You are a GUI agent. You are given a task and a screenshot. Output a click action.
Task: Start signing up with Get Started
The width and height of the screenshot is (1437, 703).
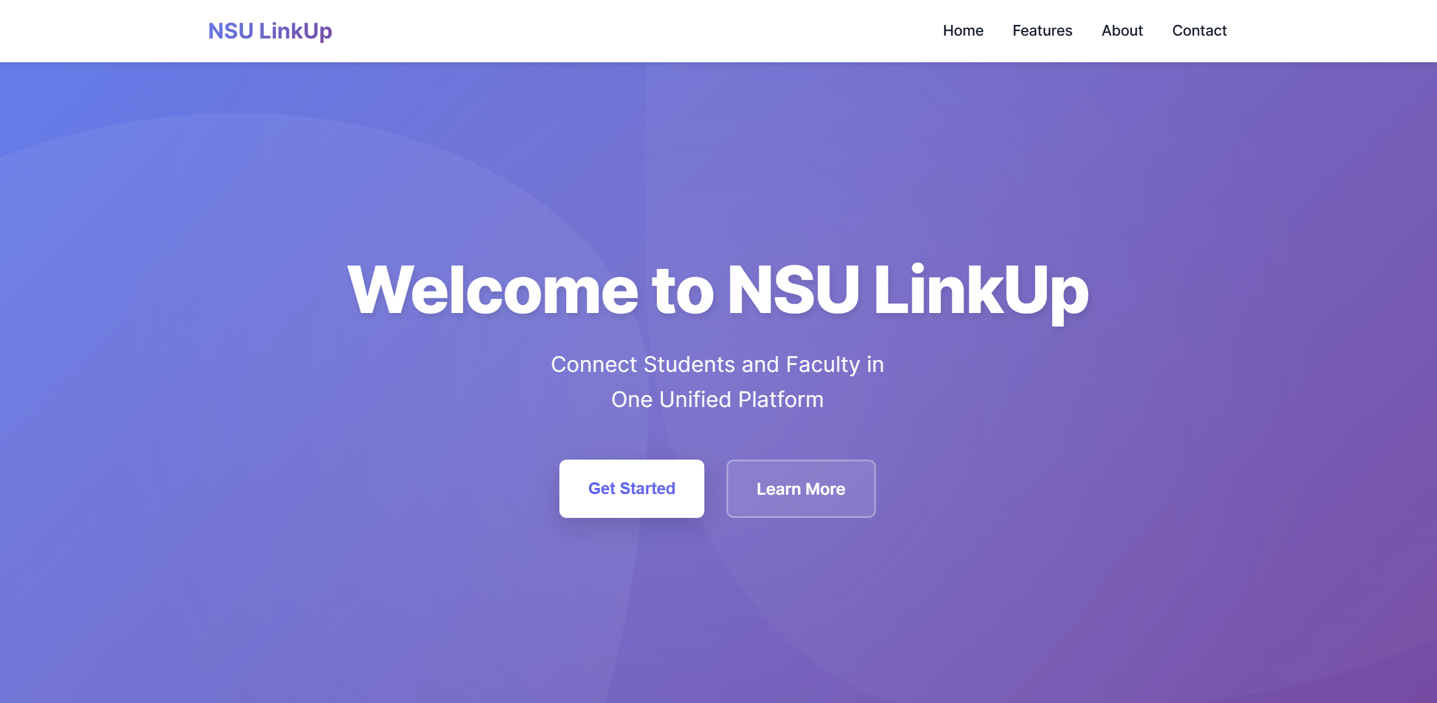click(631, 488)
